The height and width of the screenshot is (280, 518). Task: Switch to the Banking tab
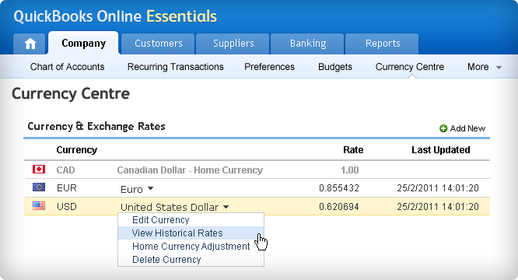pos(308,44)
